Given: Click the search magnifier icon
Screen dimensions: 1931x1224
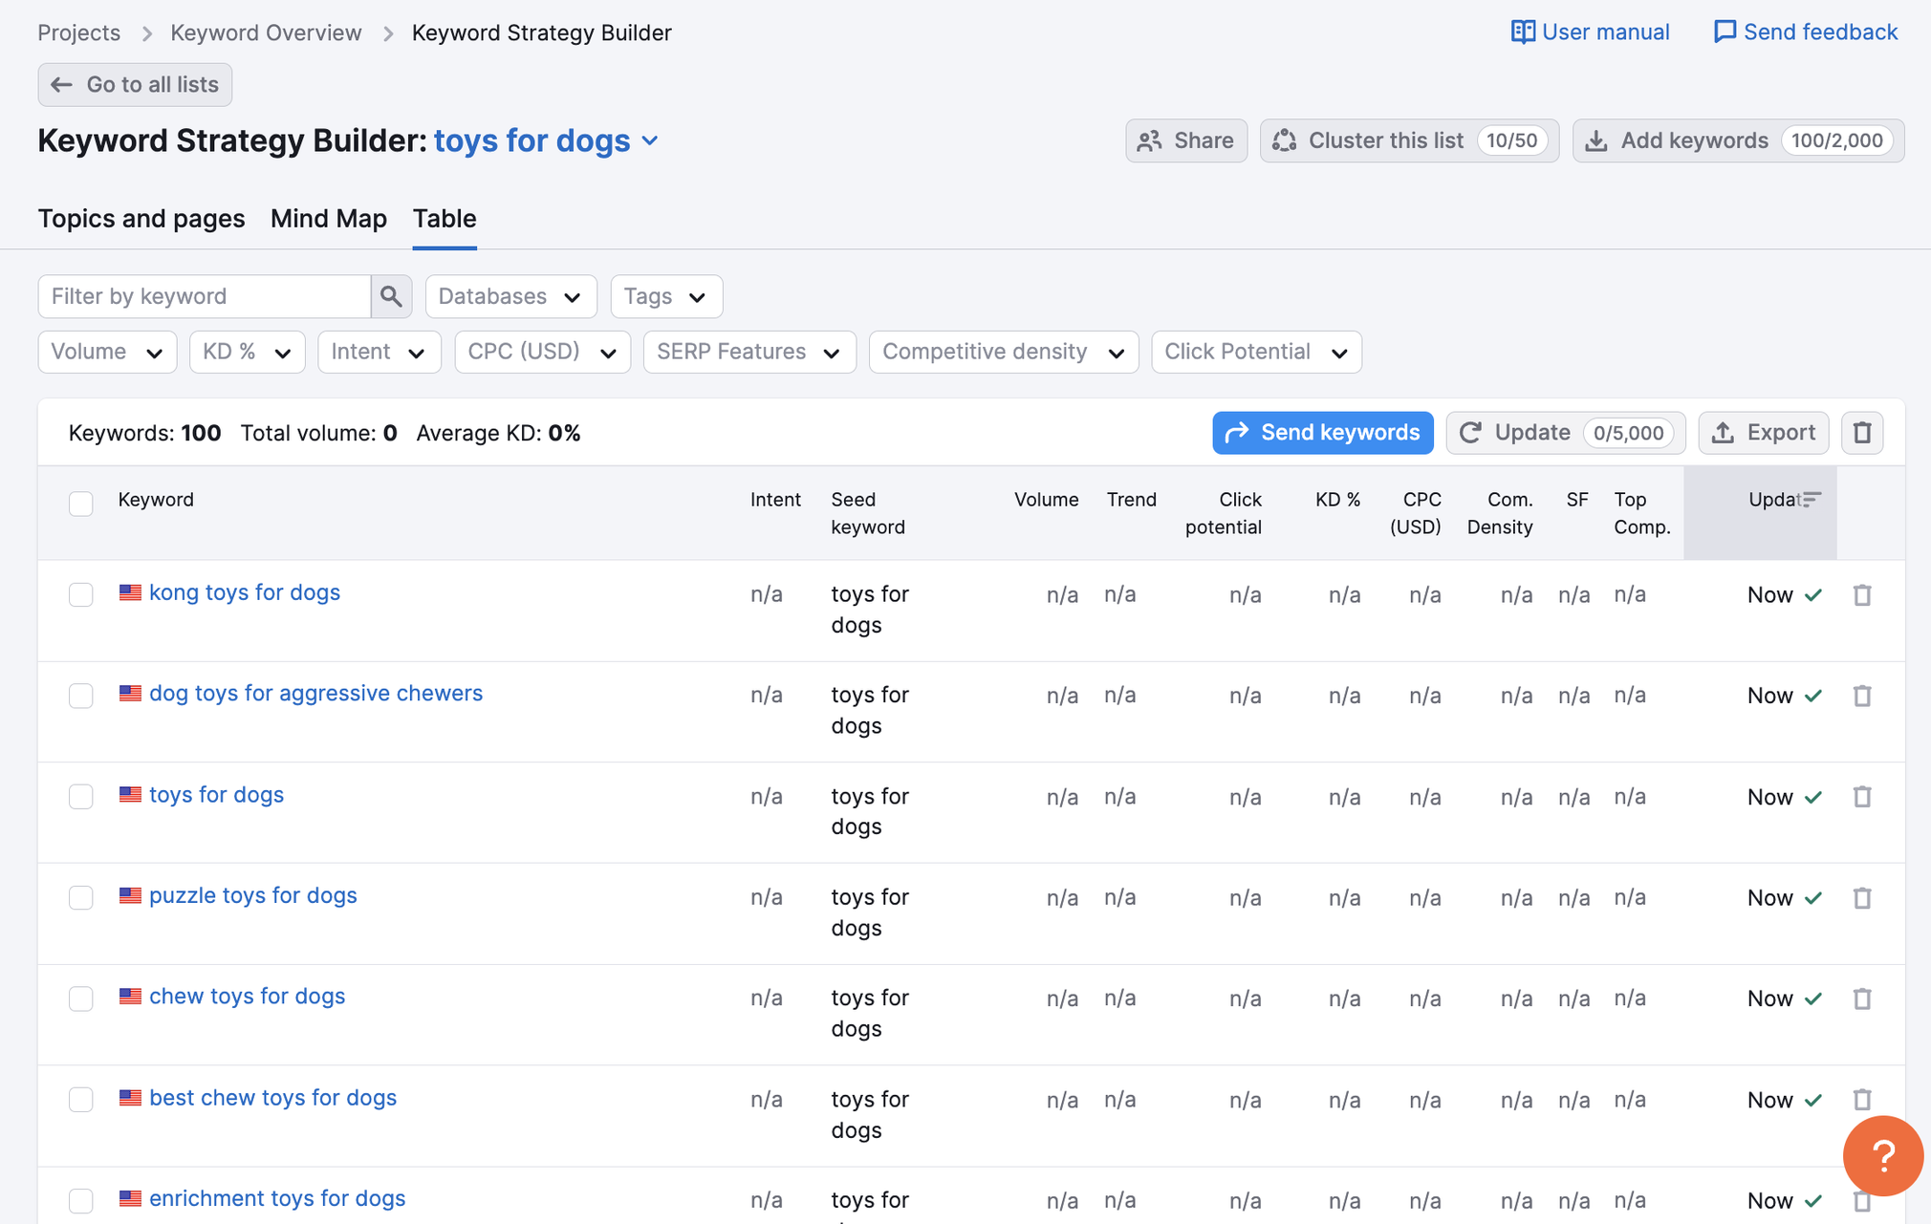Looking at the screenshot, I should tap(391, 296).
